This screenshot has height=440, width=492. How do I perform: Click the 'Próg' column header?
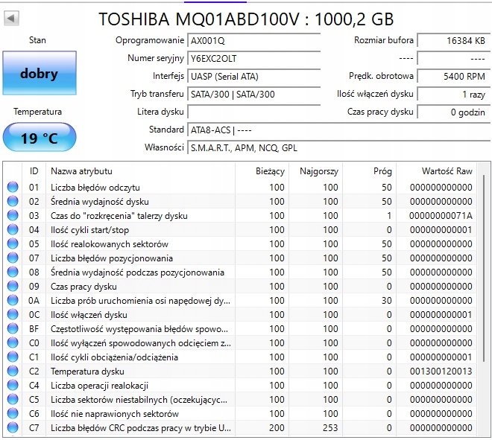382,171
